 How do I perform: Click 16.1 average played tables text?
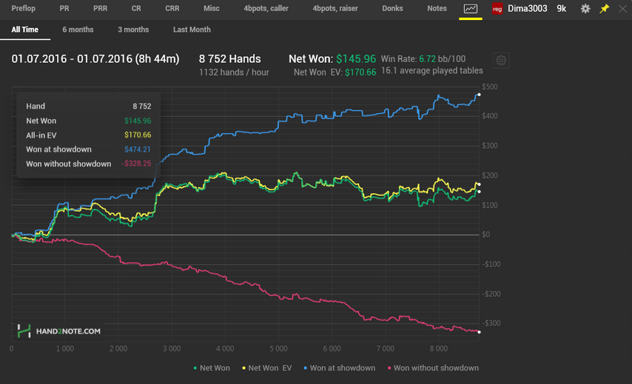[x=431, y=70]
